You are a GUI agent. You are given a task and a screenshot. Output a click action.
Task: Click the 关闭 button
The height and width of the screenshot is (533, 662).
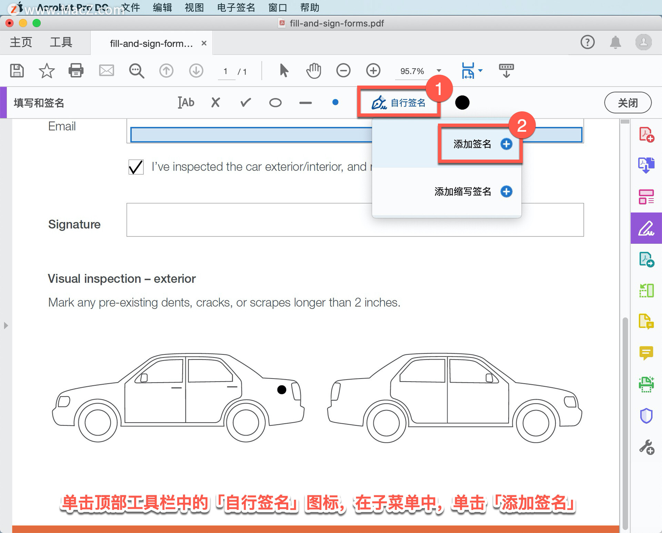(628, 102)
